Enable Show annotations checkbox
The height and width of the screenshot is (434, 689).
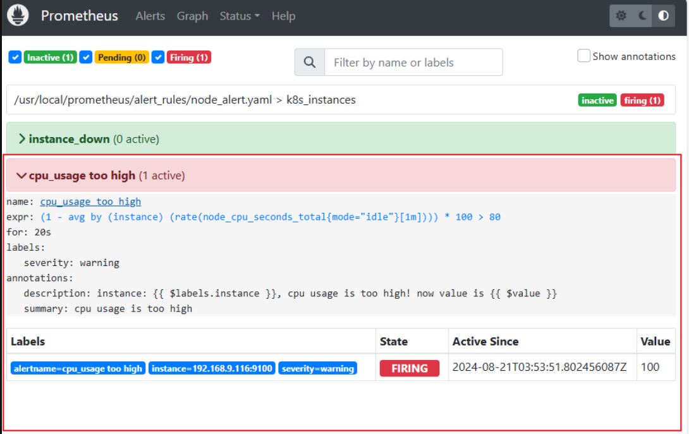pyautogui.click(x=583, y=56)
